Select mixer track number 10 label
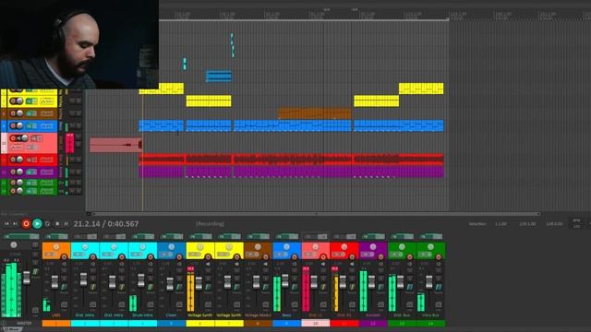 click(x=316, y=324)
